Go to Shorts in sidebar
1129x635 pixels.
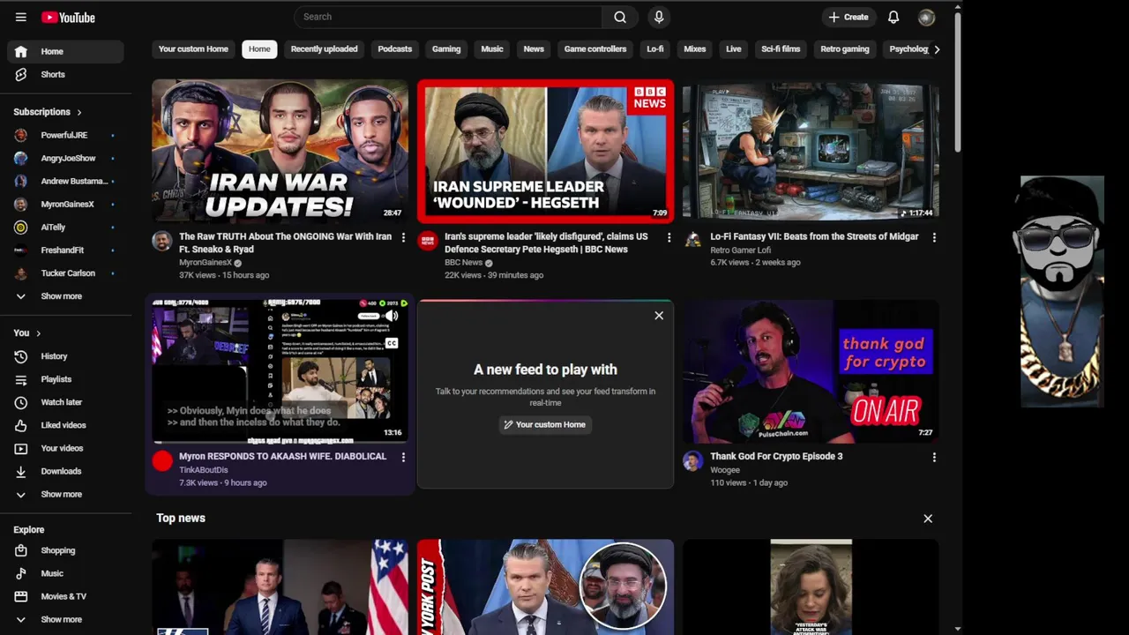click(x=65, y=74)
